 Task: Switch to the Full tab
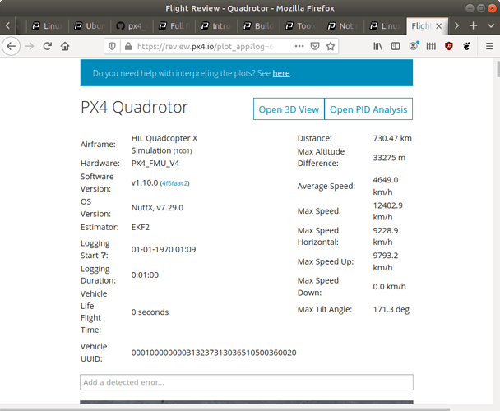[x=174, y=26]
